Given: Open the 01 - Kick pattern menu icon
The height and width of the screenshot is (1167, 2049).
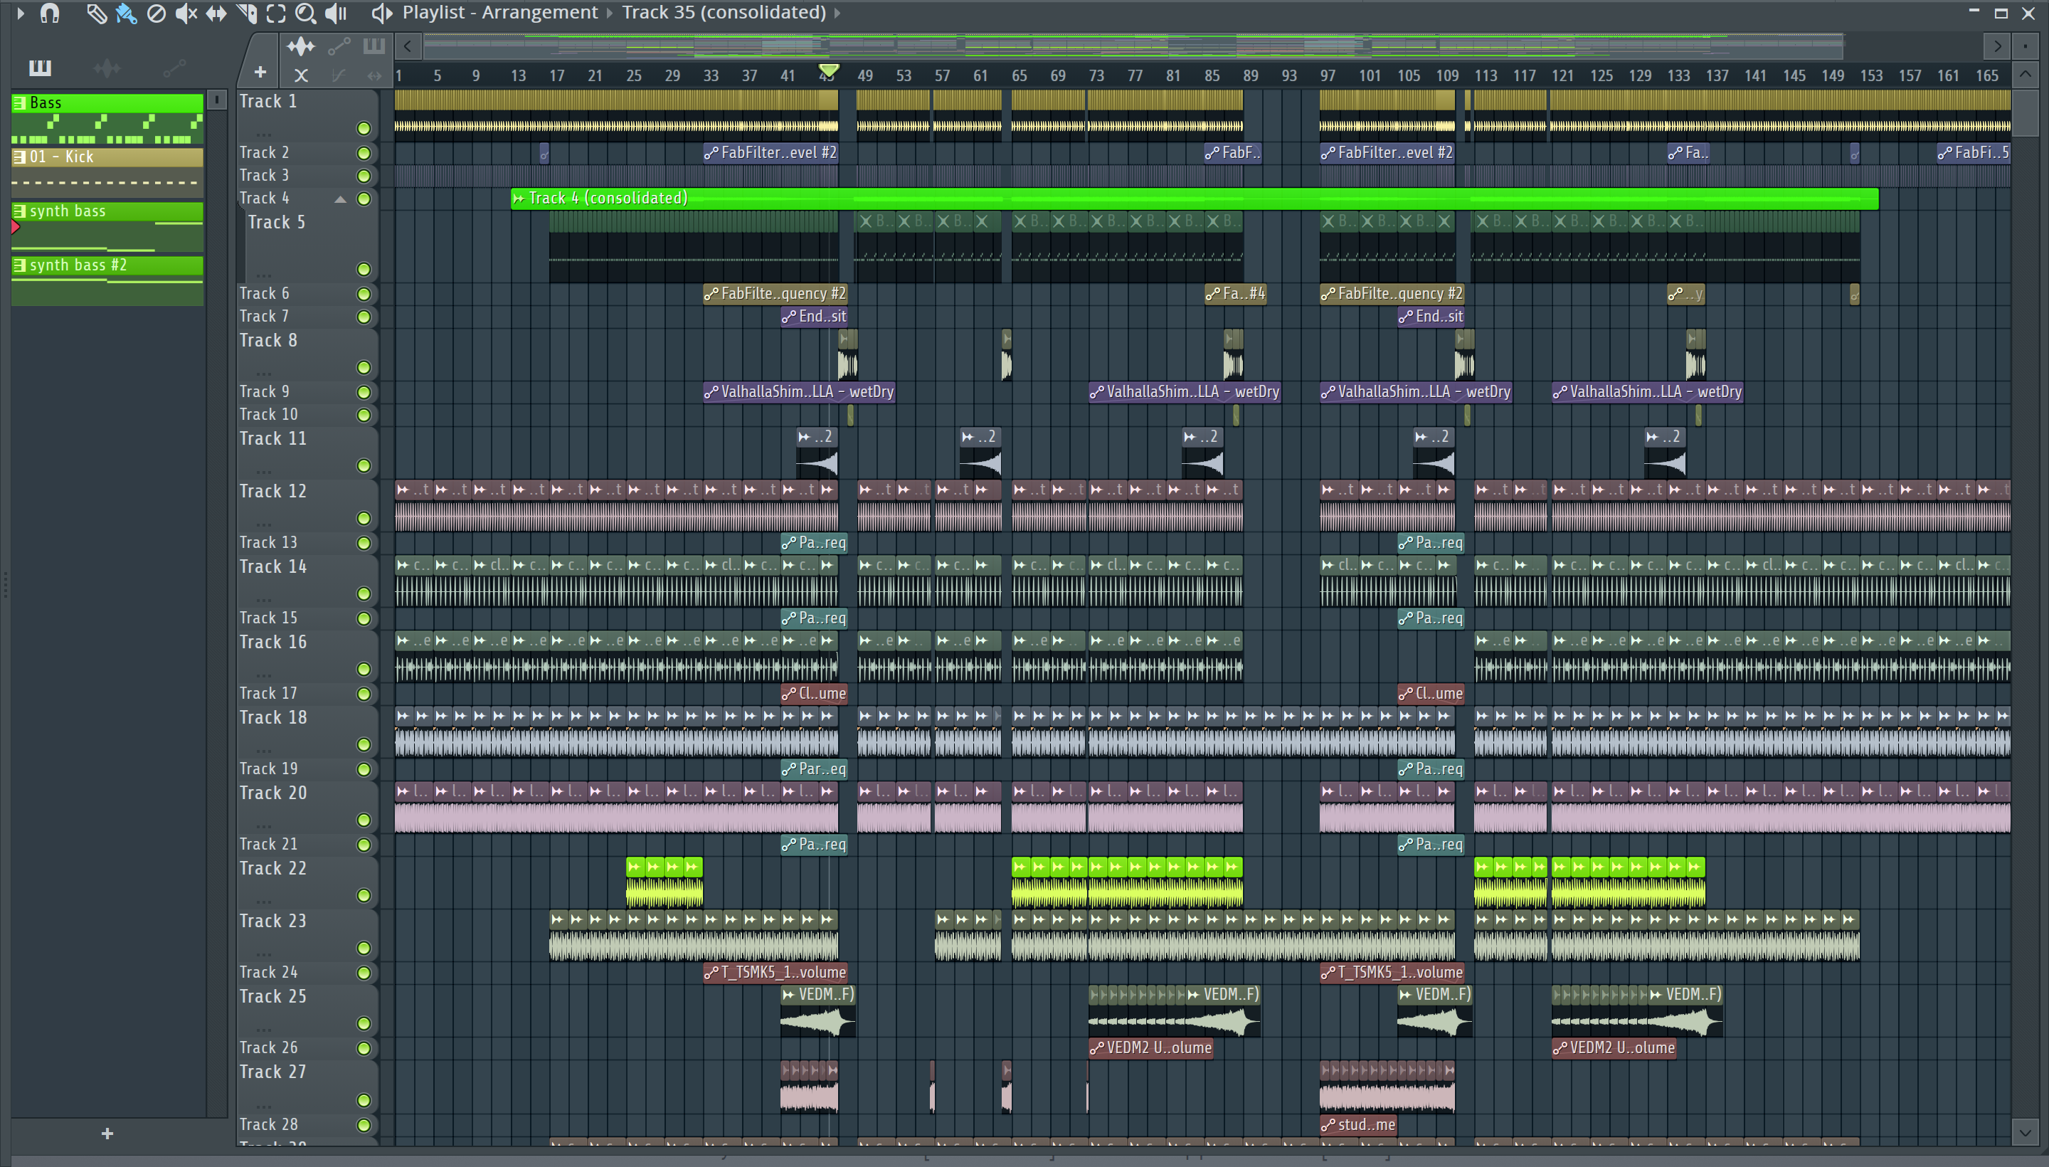Looking at the screenshot, I should [x=19, y=157].
